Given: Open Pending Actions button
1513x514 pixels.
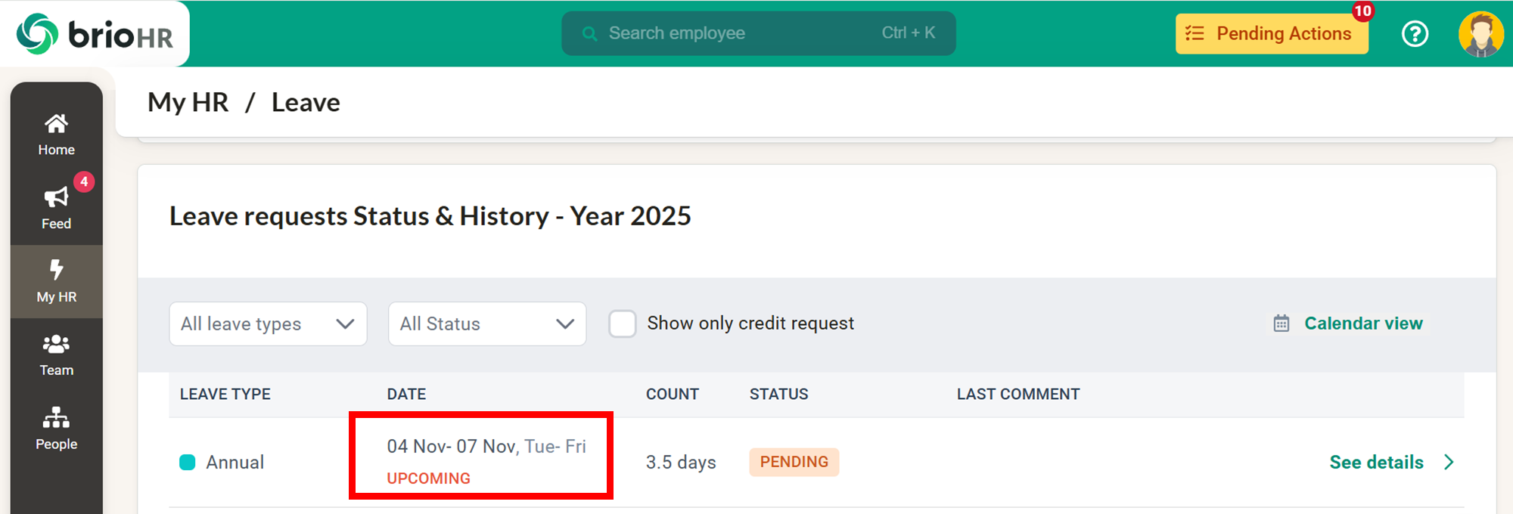Looking at the screenshot, I should 1272,34.
